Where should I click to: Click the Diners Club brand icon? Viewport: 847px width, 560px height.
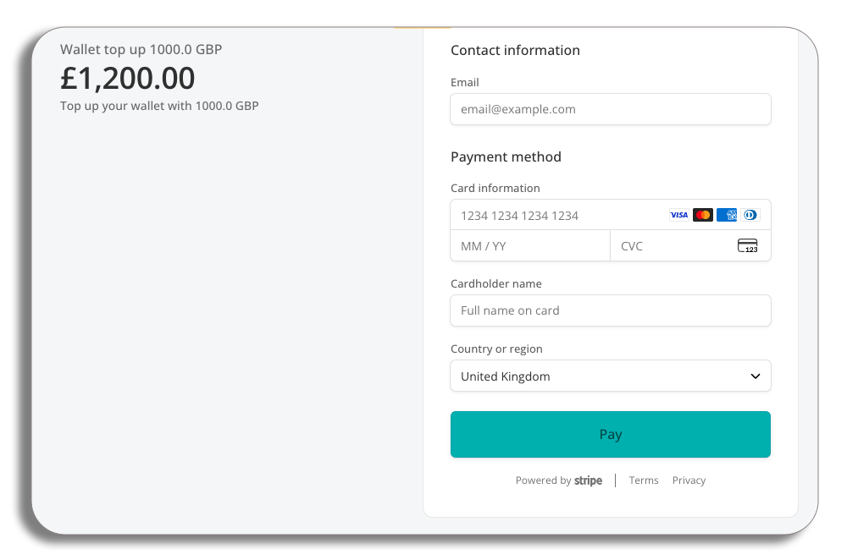pyautogui.click(x=750, y=215)
